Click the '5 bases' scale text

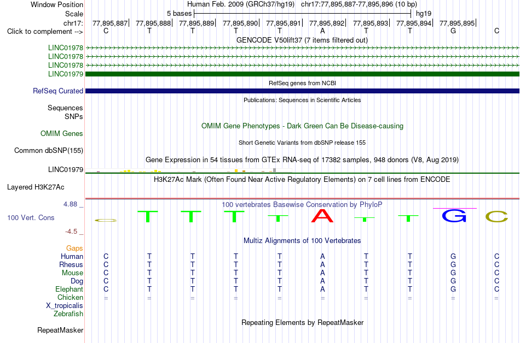(x=179, y=14)
